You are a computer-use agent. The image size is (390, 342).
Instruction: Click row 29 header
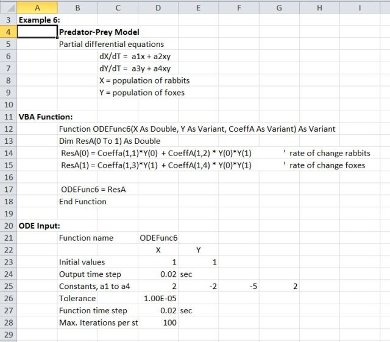(x=8, y=335)
